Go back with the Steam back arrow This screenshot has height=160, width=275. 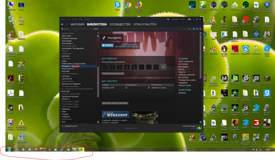pos(62,24)
